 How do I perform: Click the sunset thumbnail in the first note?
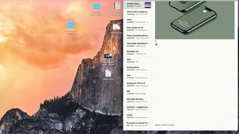(148, 5)
